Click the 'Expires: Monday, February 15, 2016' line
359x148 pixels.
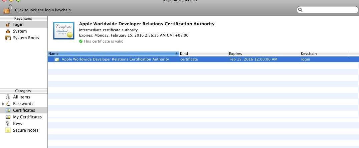point(134,35)
